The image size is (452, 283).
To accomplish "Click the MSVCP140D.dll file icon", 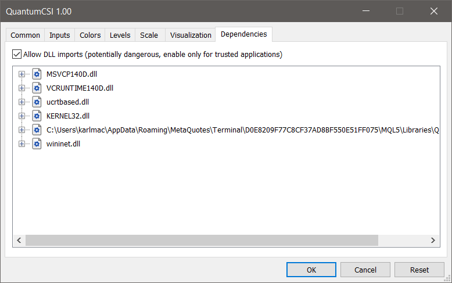I will click(37, 74).
